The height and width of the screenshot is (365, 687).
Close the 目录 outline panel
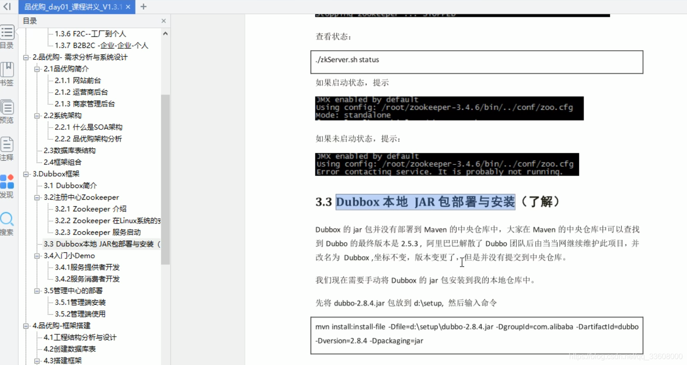click(x=163, y=21)
